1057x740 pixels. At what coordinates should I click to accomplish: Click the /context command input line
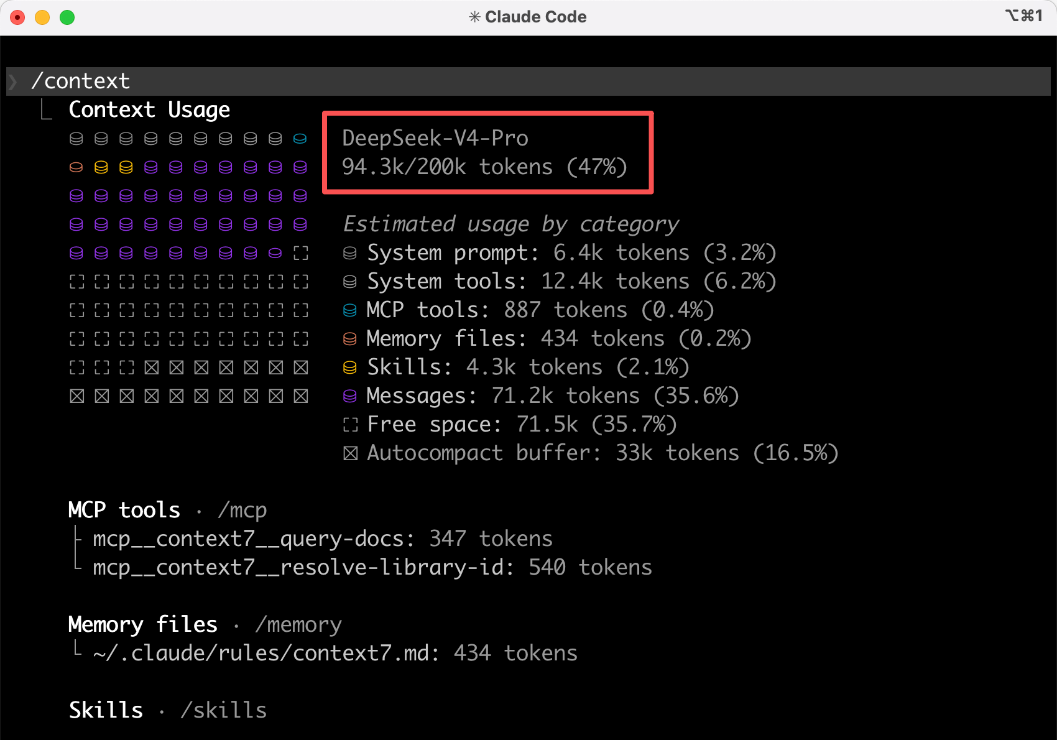click(x=81, y=81)
